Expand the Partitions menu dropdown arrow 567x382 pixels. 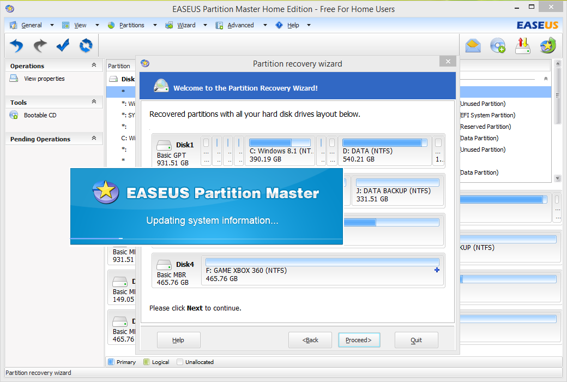pos(155,25)
